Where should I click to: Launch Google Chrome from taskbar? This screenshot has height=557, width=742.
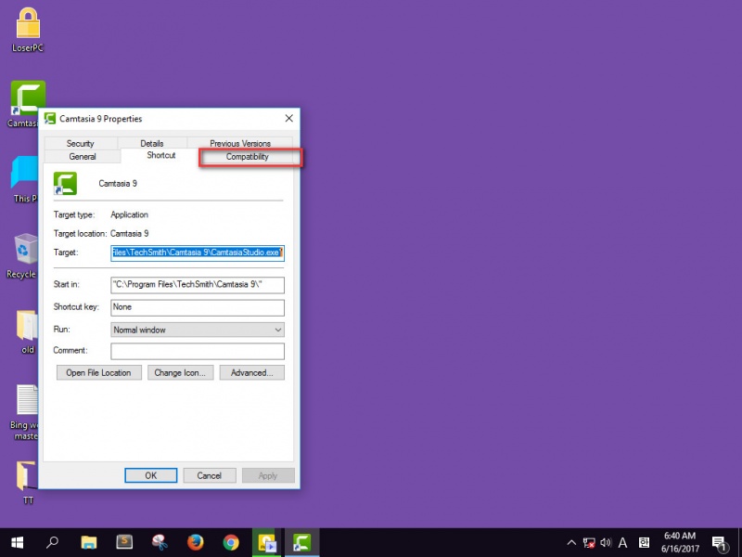click(231, 542)
